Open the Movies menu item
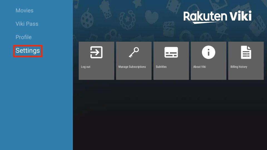Image resolution: width=267 pixels, height=150 pixels. pyautogui.click(x=24, y=10)
